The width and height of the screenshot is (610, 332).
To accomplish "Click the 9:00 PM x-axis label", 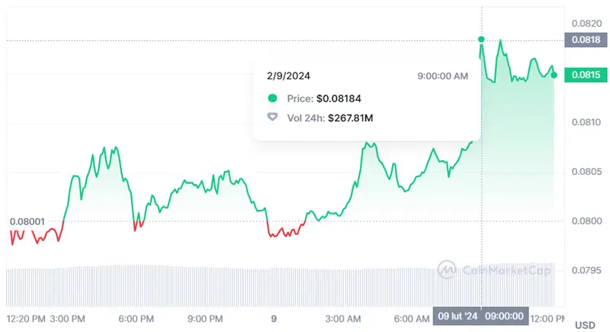I will point(204,317).
